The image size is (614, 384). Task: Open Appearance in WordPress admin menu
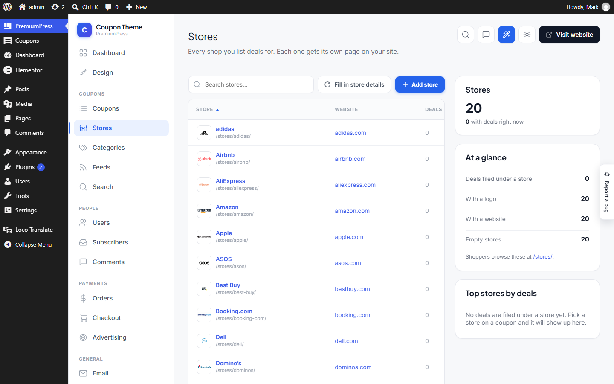point(34,152)
